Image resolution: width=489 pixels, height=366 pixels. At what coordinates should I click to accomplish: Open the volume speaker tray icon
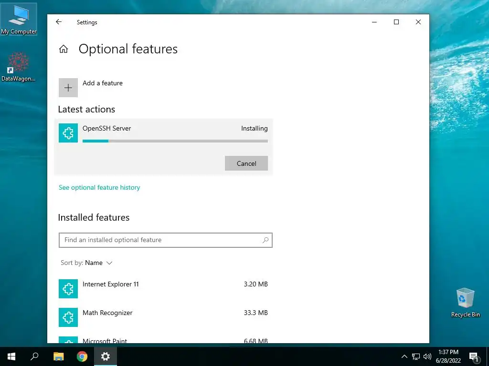(x=427, y=356)
